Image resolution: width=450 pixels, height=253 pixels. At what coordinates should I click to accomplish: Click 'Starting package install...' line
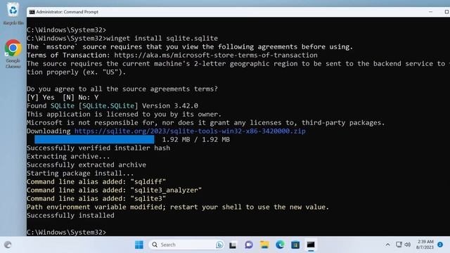coord(80,174)
